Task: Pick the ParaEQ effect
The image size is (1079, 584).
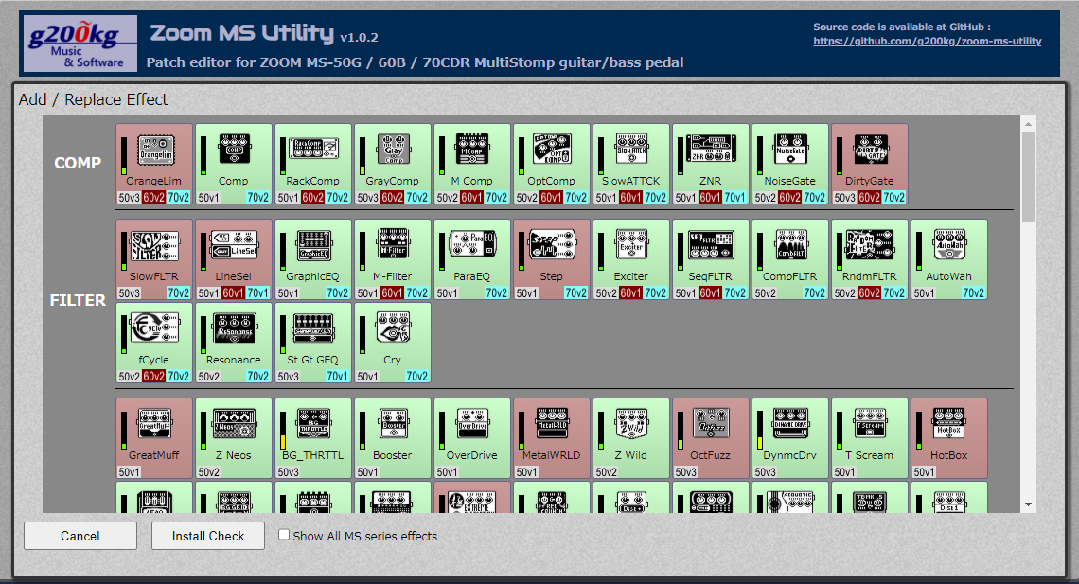Action: pos(472,259)
